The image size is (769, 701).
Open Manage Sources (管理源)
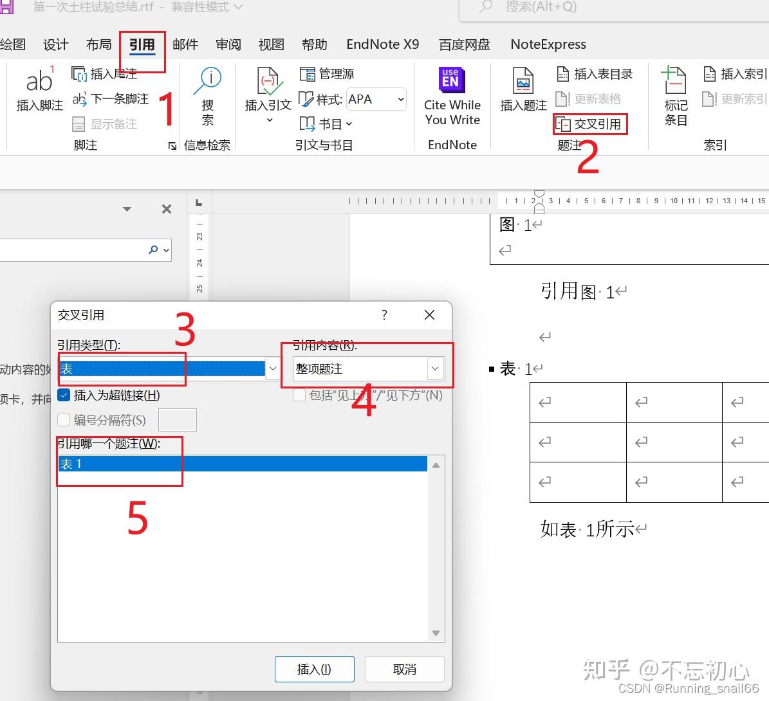327,73
